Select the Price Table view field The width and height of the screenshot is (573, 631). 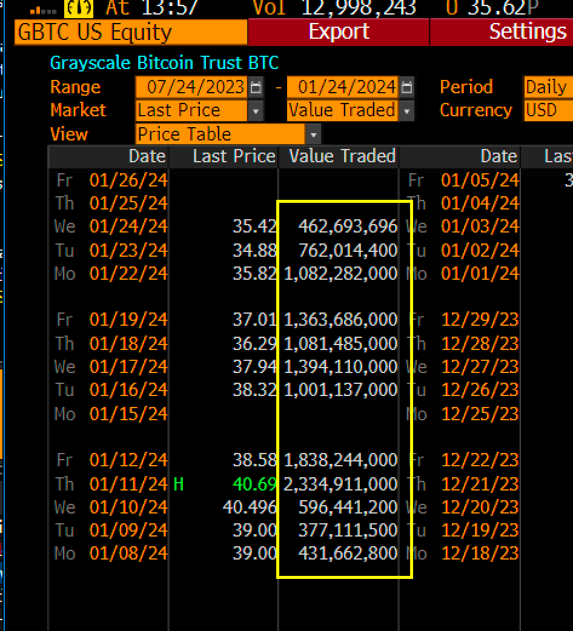point(220,134)
